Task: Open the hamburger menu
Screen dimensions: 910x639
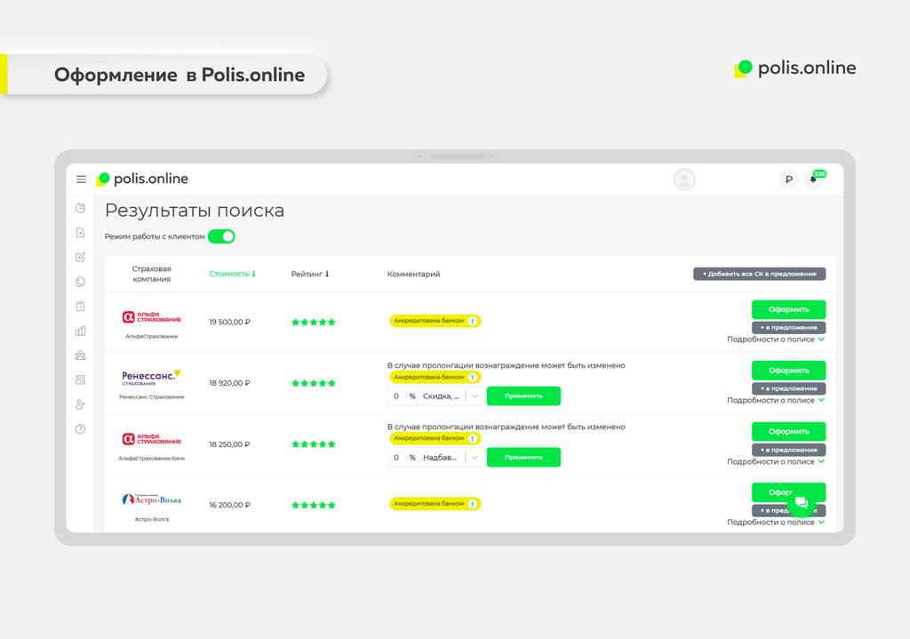Action: pos(81,180)
